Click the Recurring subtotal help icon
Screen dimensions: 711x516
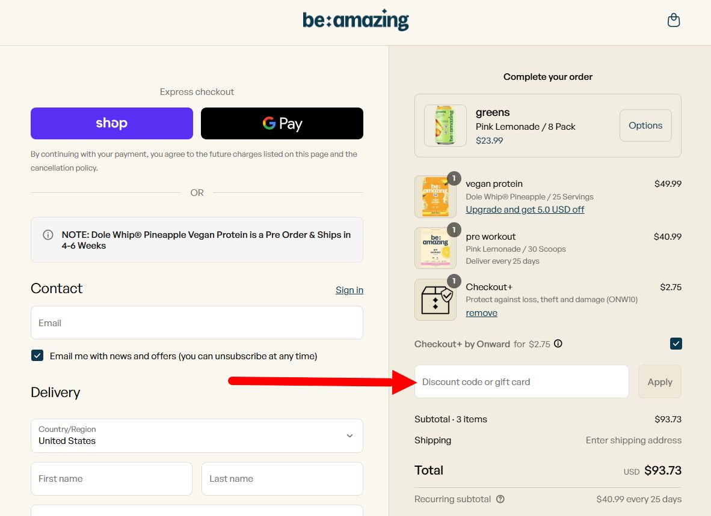pyautogui.click(x=500, y=499)
